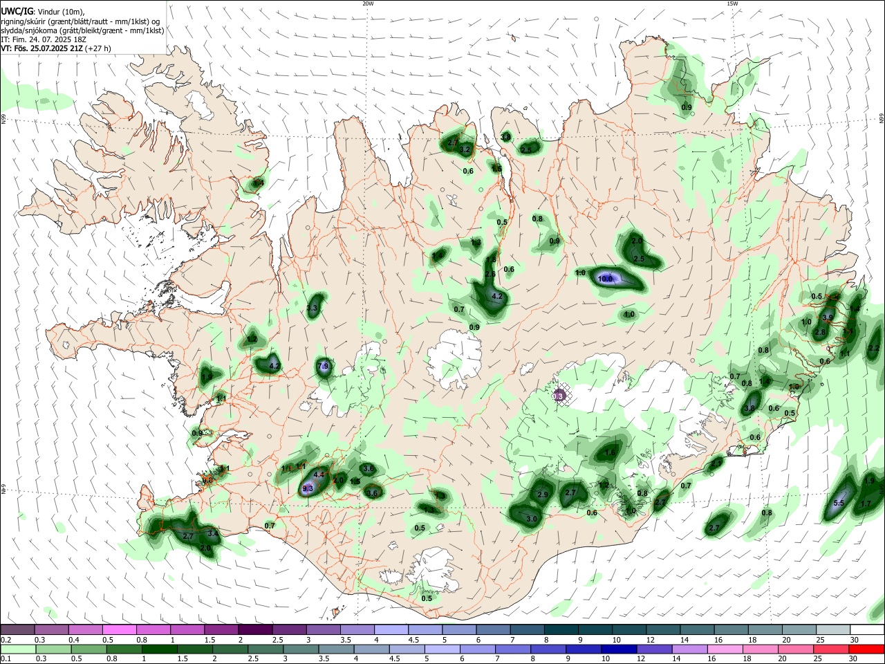Click the 20W longitude label
Screen dimensions: 885x664
pyautogui.click(x=368, y=3)
